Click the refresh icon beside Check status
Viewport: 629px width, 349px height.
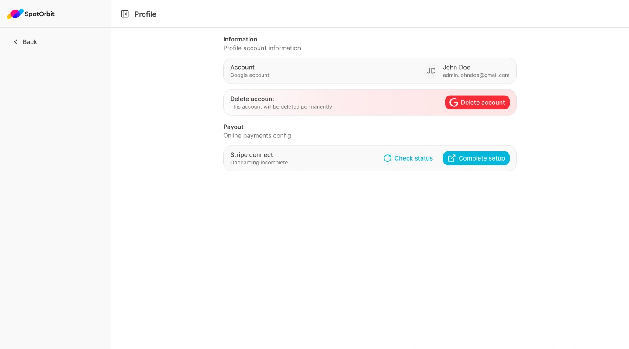click(x=387, y=158)
